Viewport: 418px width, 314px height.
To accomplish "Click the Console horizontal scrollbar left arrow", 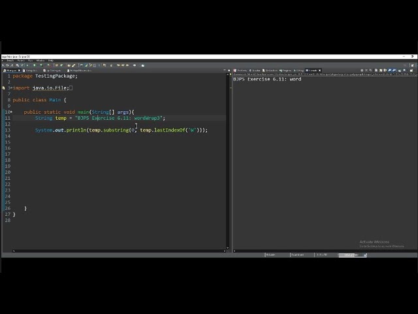I will (234, 251).
